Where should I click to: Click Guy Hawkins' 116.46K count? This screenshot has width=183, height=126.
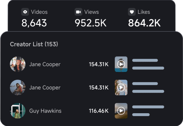click(x=99, y=111)
